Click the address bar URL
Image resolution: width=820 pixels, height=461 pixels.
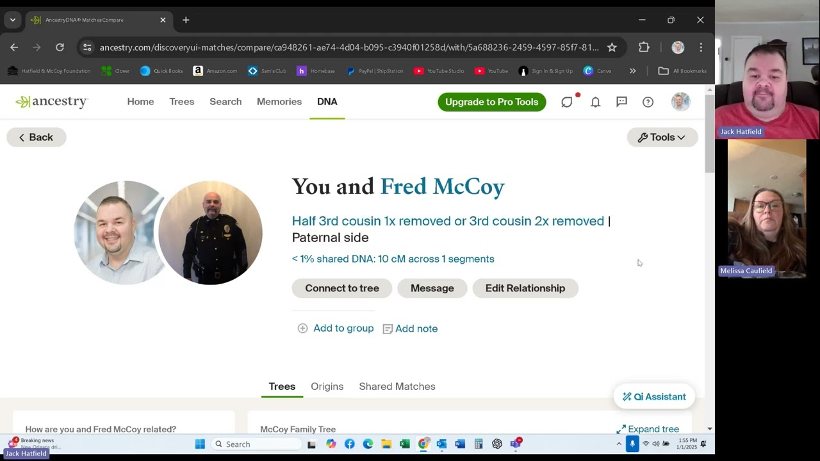349,47
